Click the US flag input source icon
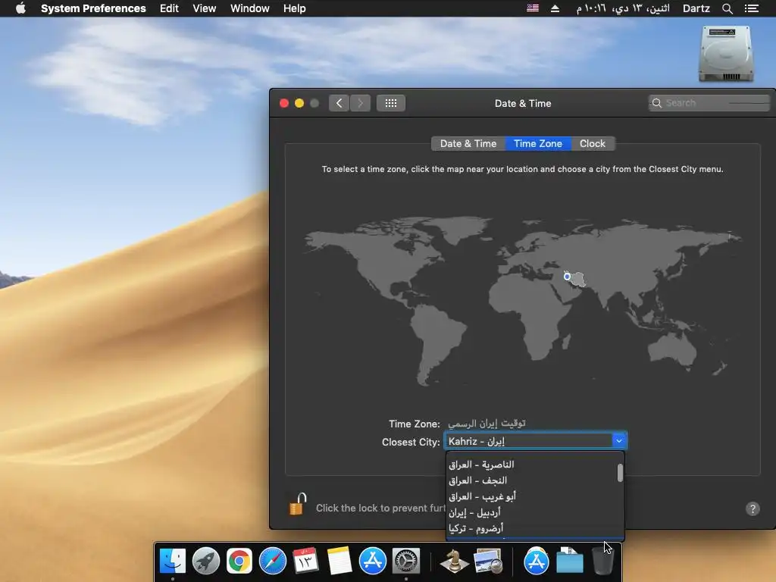The height and width of the screenshot is (582, 776). [533, 8]
